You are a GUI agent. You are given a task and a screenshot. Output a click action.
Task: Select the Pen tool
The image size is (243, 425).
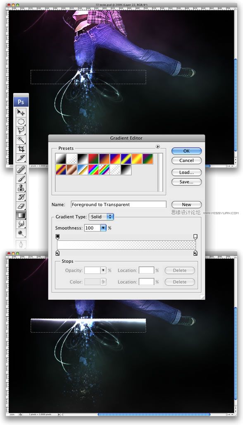pos(21,244)
